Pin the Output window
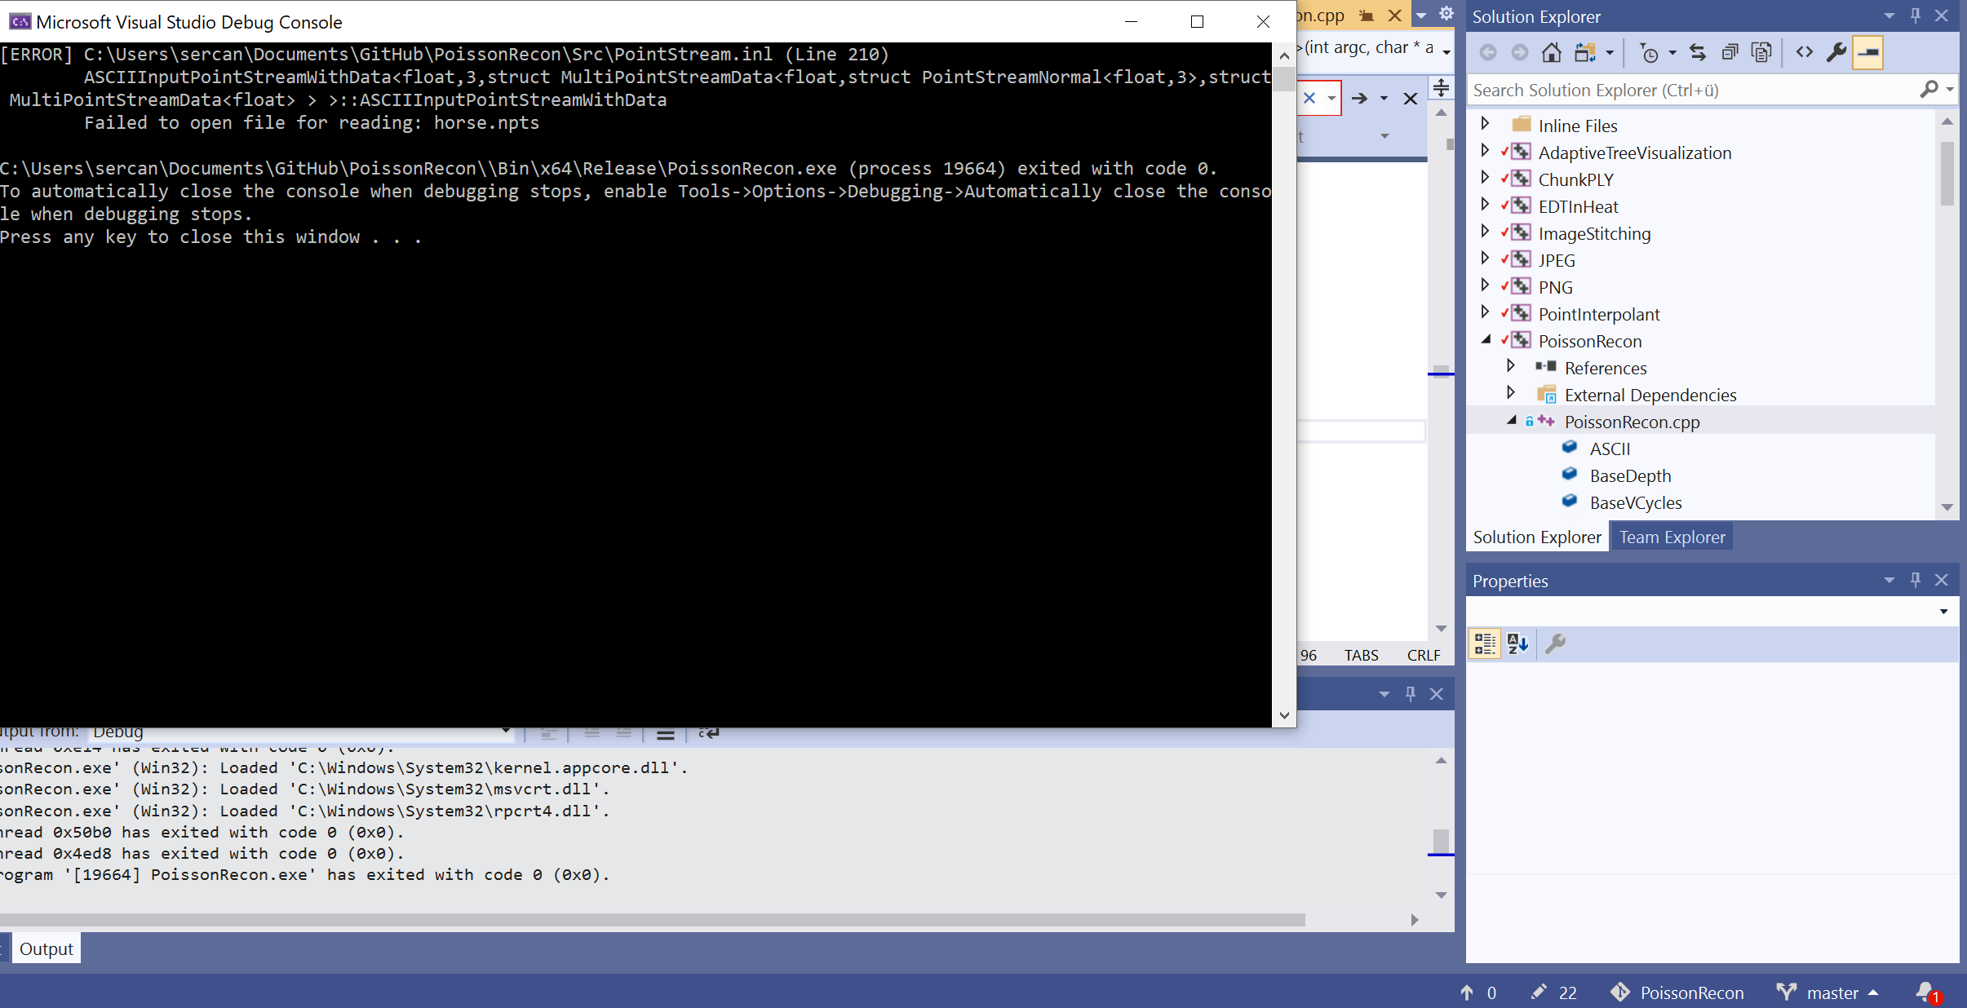 1409,693
